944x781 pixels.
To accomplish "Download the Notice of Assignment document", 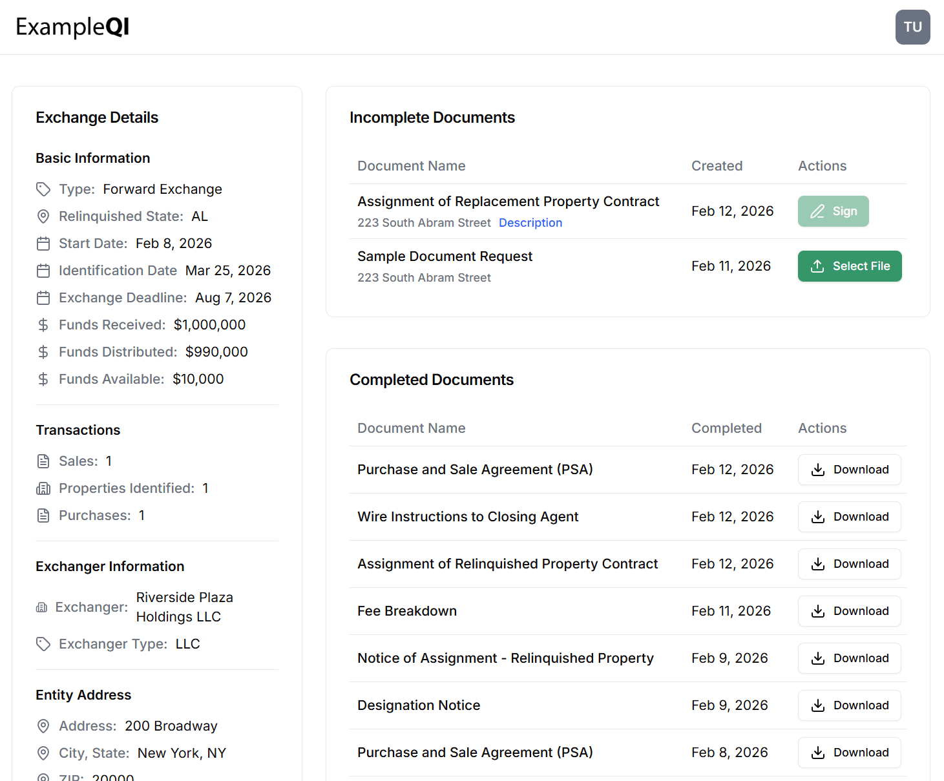I will (849, 658).
